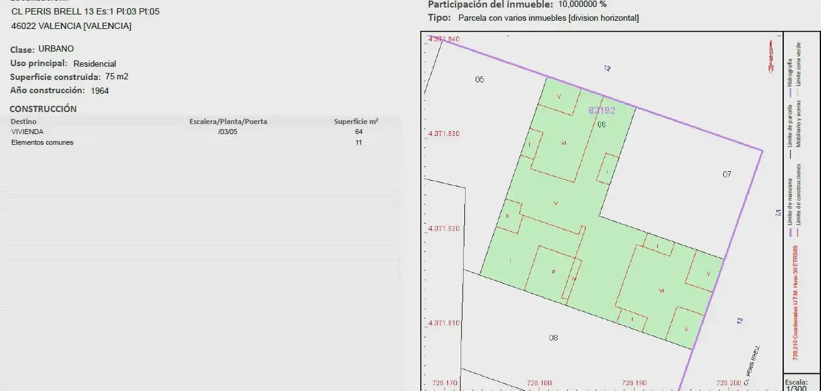This screenshot has height=391, width=821.
Task: Click the 'Límite de construcciones' legend entry
Action: pos(798,194)
